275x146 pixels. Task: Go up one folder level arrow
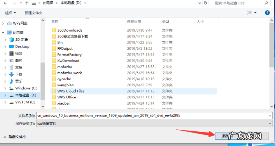pyautogui.click(x=27, y=3)
